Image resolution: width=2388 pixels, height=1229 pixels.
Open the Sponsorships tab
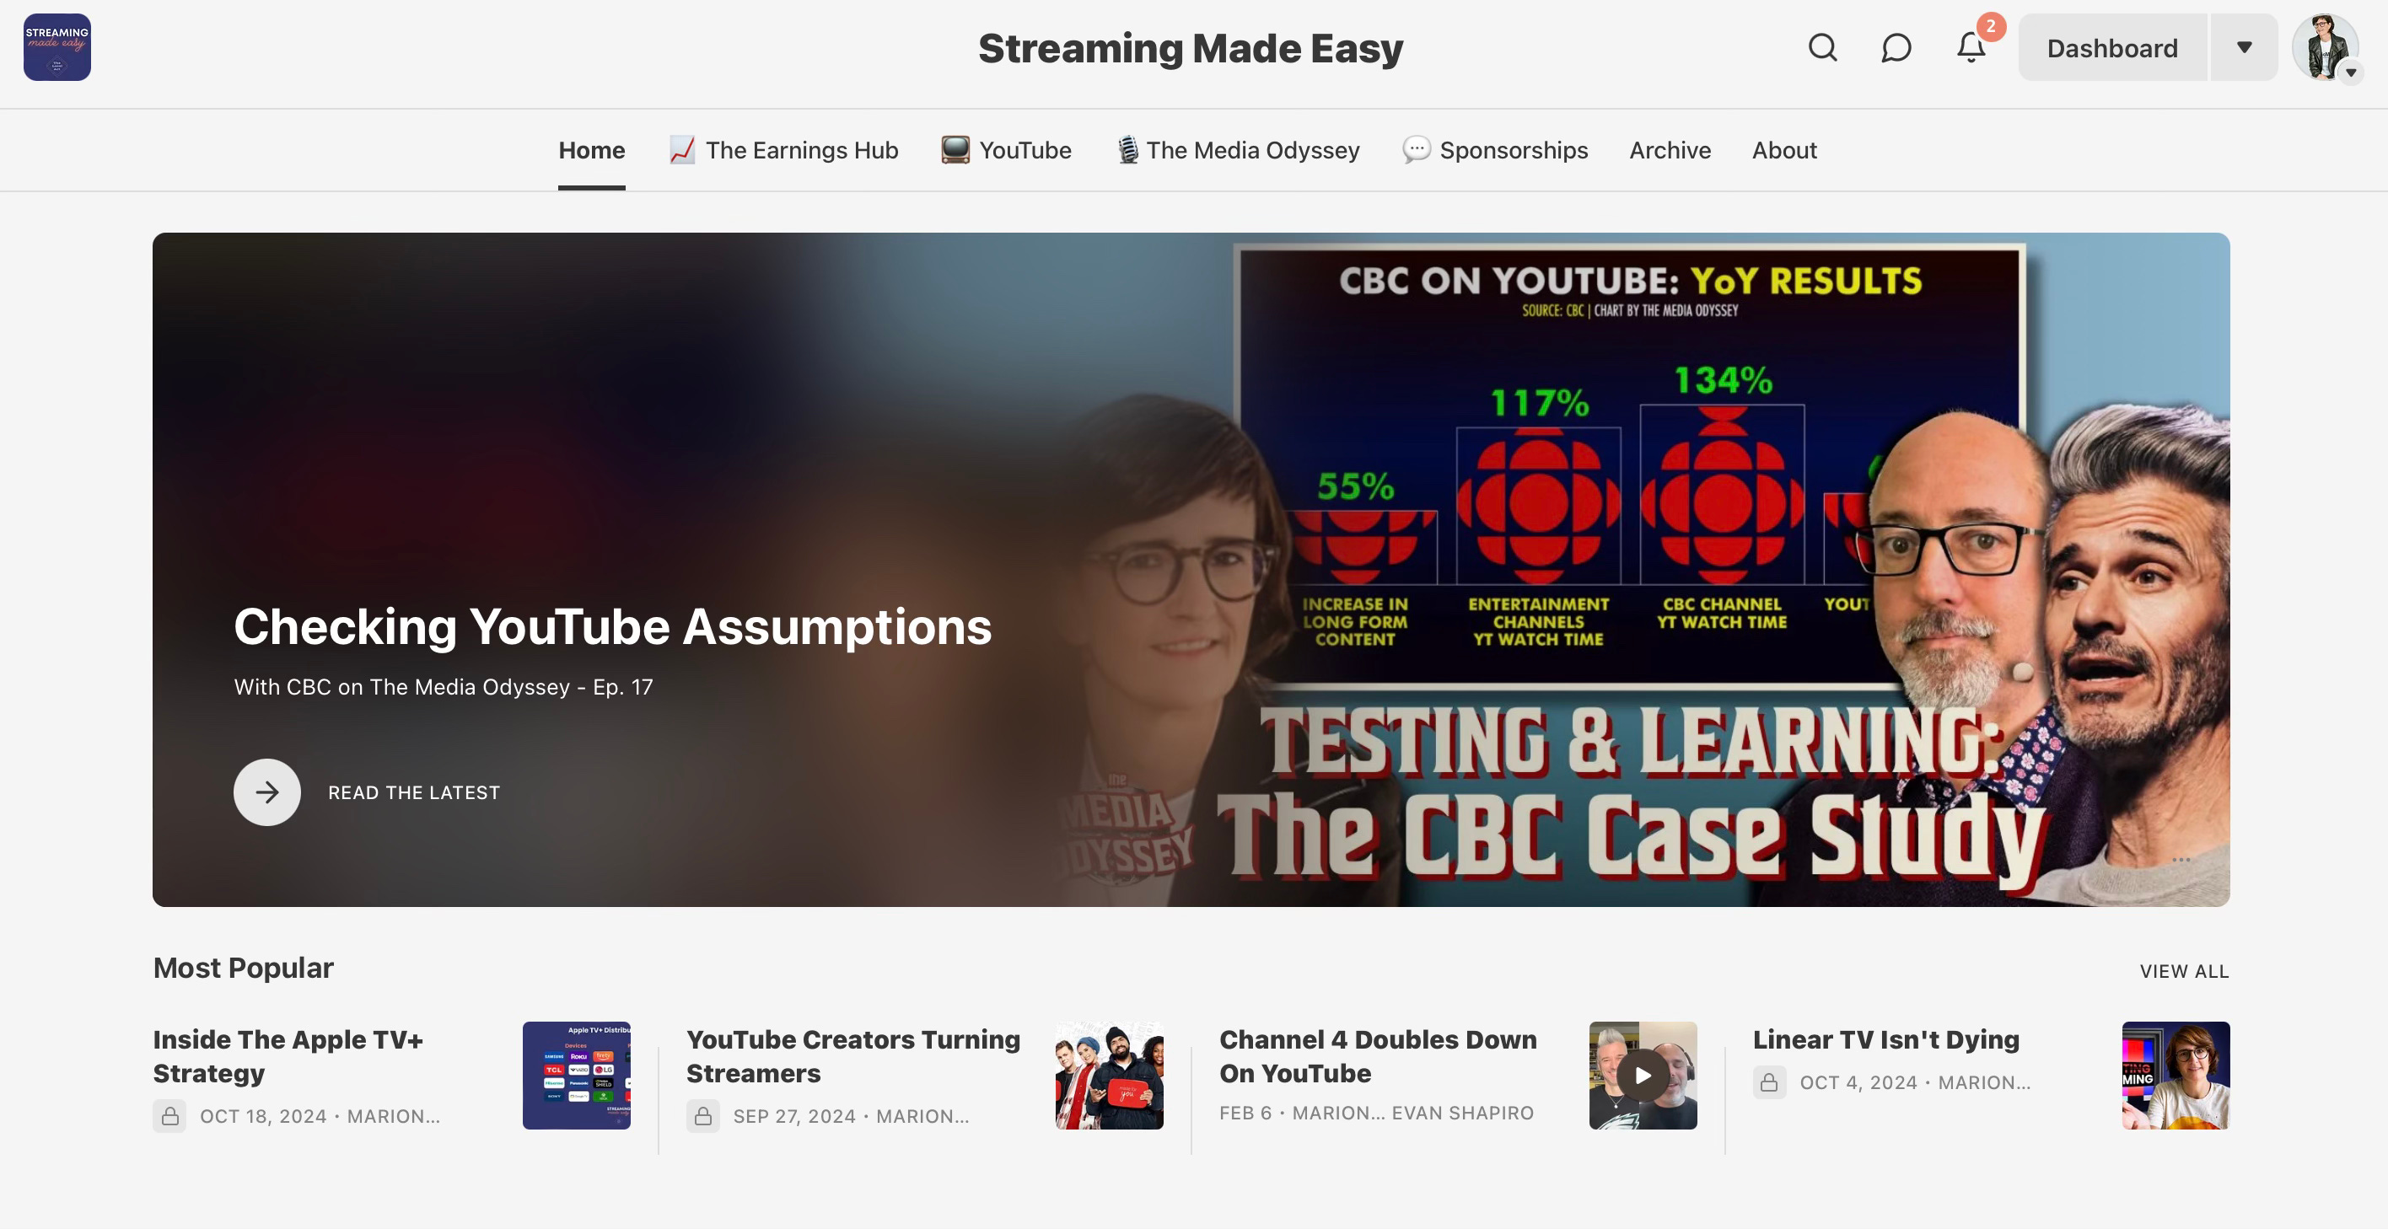click(1495, 150)
